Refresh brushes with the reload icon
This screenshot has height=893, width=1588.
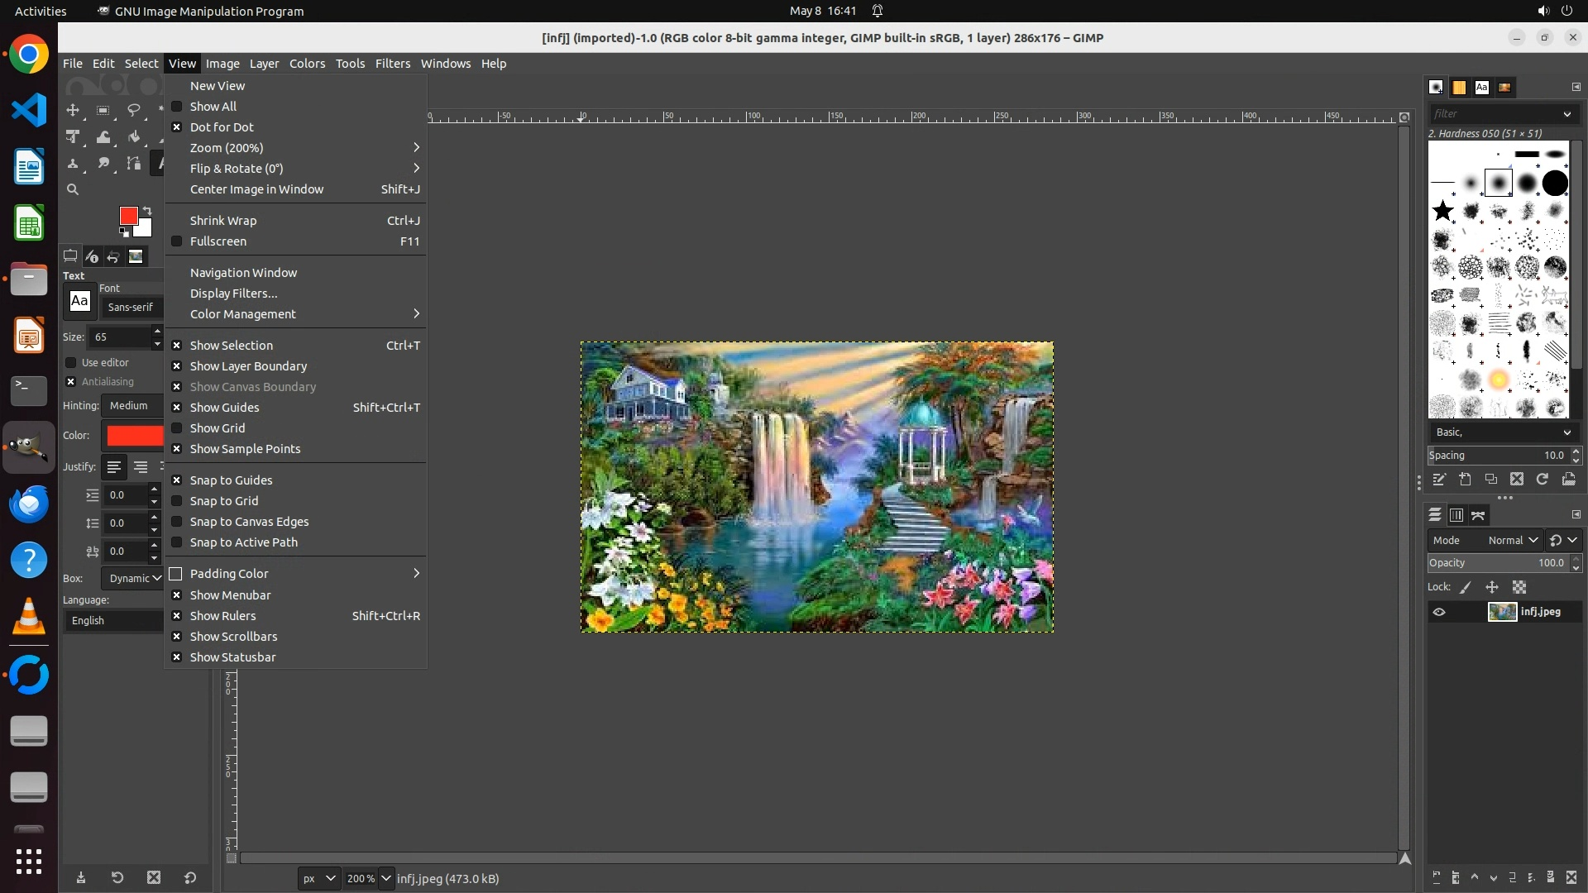tap(1542, 480)
